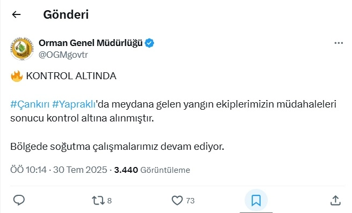Click the fire emoji in the post
The height and width of the screenshot is (213, 352).
click(x=17, y=76)
